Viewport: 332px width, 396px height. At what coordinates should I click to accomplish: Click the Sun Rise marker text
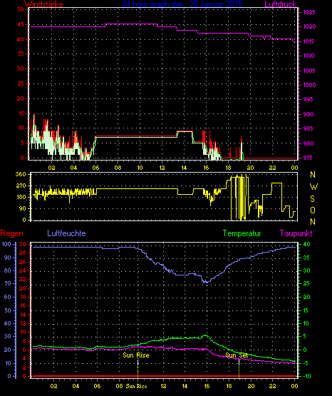pyautogui.click(x=136, y=355)
